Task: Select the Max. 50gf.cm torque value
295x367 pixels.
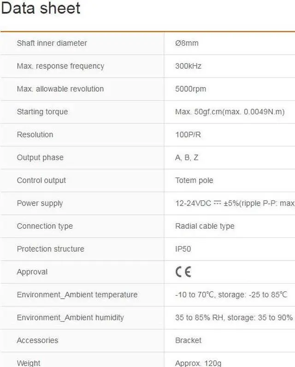Action: [x=230, y=112]
